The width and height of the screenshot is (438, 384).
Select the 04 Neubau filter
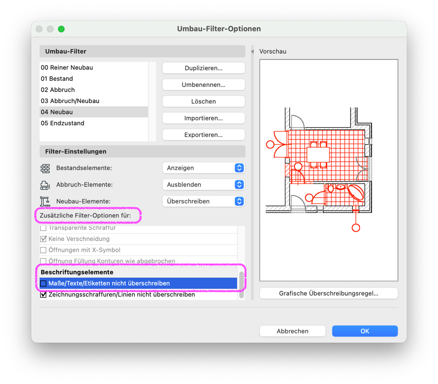pos(94,112)
